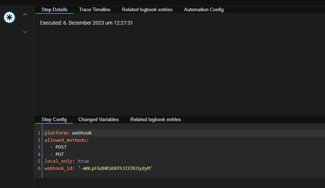Go to previous step with up chevron
This screenshot has height=188, width=325.
[25, 14]
